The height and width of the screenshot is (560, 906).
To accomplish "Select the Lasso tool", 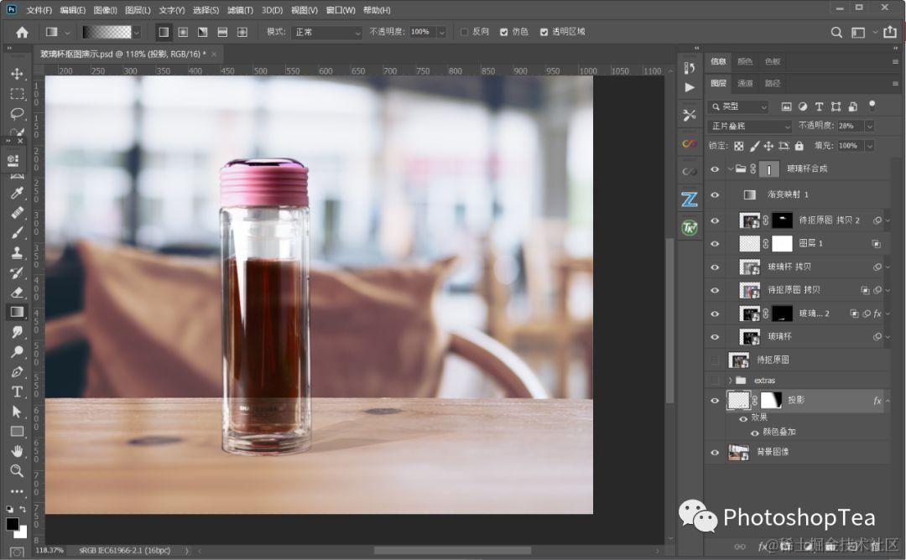I will click(x=17, y=113).
